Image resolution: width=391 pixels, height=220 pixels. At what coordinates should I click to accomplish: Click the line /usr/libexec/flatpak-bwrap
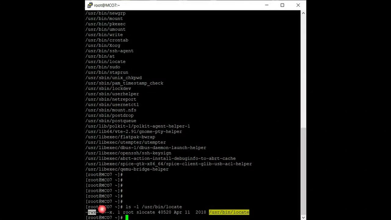click(120, 137)
